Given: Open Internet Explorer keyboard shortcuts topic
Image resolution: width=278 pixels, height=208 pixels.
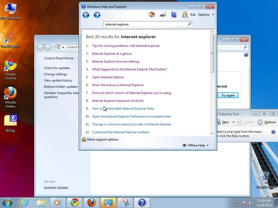Looking at the screenshot, I should click(118, 101).
